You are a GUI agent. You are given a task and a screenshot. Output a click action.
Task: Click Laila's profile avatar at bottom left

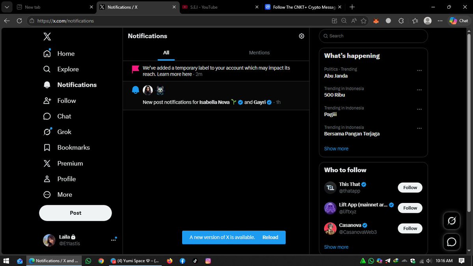coord(49,240)
